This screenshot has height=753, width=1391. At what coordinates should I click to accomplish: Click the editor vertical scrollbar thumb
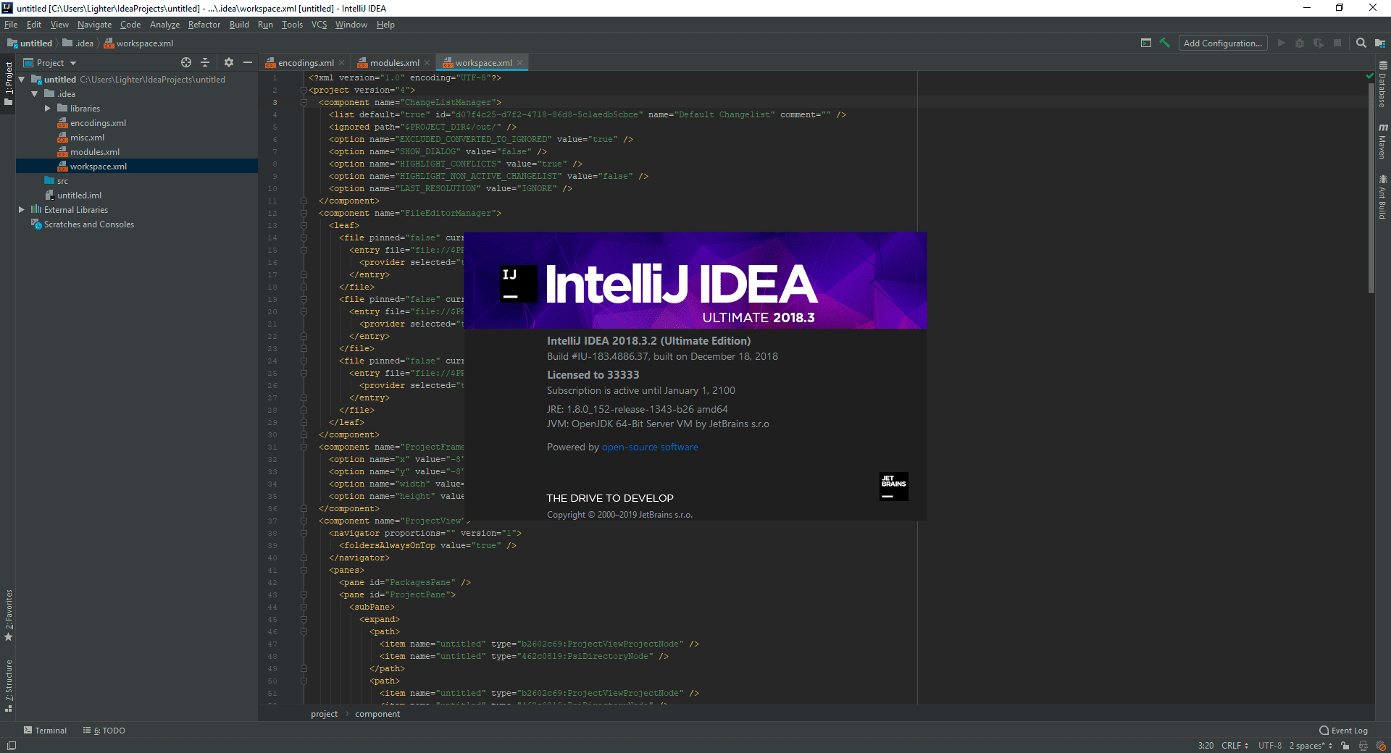pos(1371,188)
